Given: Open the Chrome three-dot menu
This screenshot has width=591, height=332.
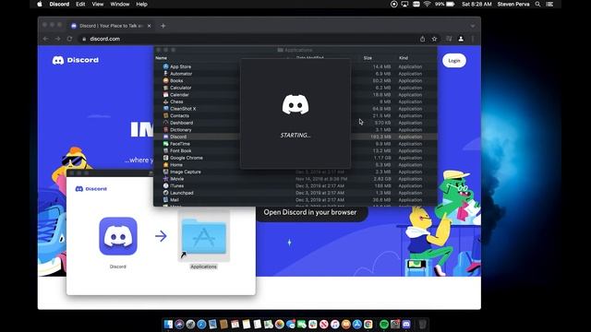Looking at the screenshot, I should click(473, 39).
